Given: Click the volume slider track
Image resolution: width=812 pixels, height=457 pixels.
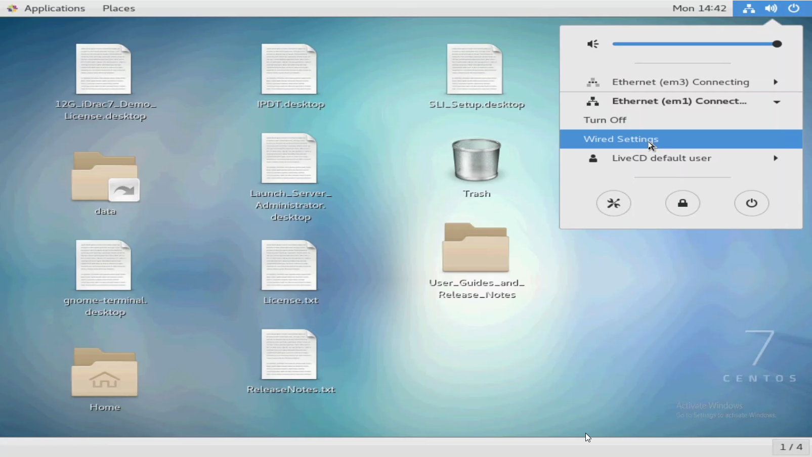Looking at the screenshot, I should tap(693, 44).
